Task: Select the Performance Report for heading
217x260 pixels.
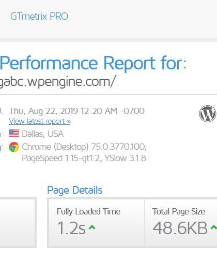Action: (x=93, y=63)
